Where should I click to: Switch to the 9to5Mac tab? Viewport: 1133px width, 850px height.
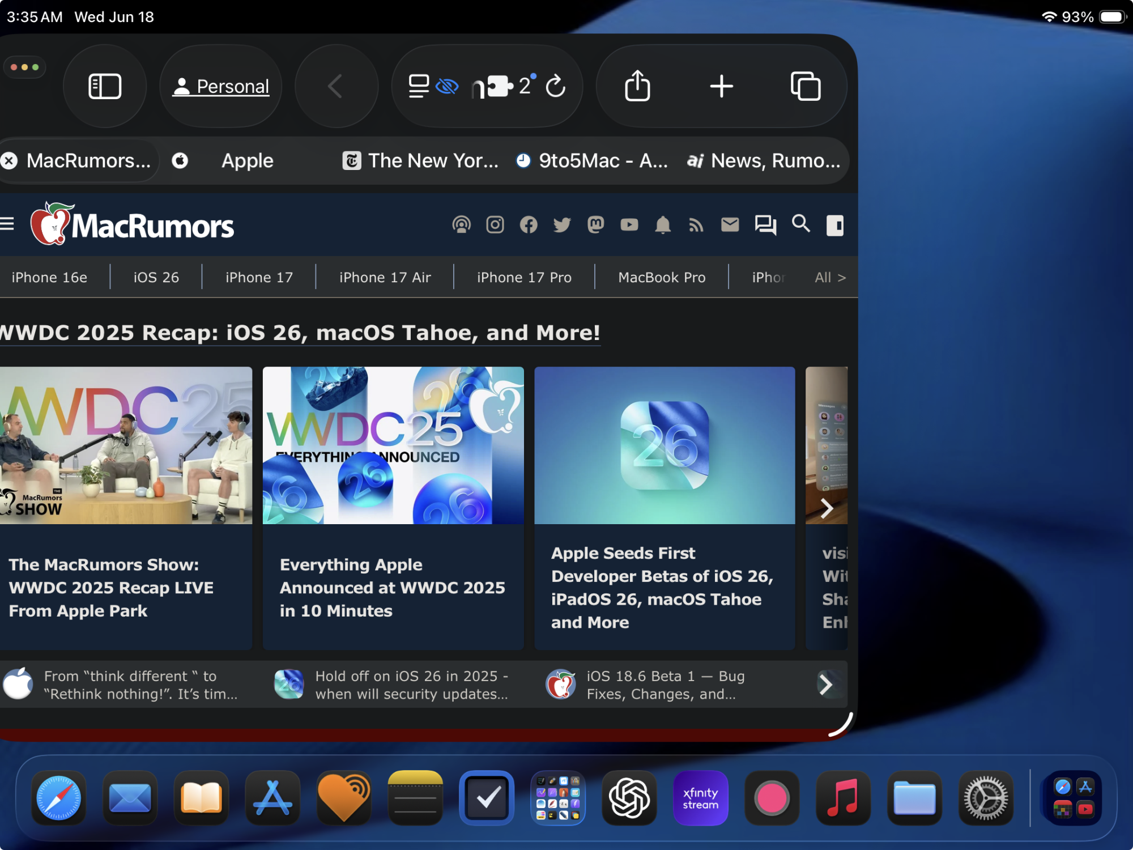(x=592, y=161)
